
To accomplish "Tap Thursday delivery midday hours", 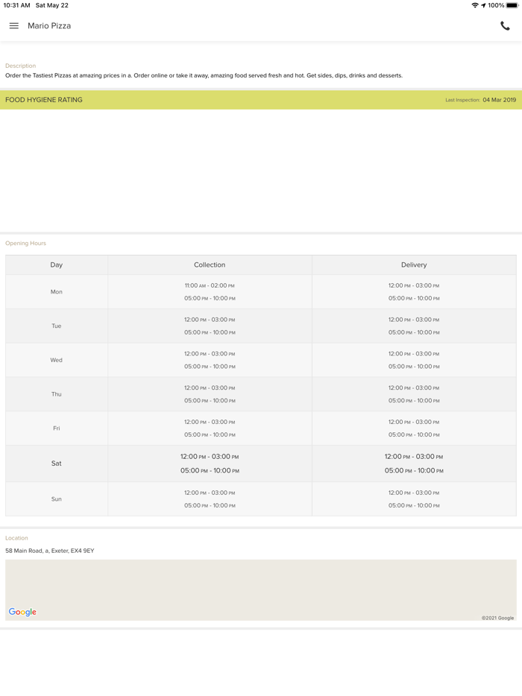I will click(x=414, y=388).
